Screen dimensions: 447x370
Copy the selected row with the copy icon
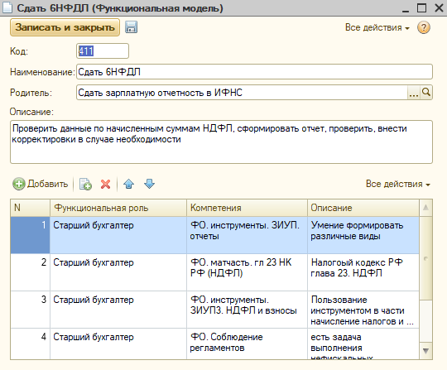(85, 184)
